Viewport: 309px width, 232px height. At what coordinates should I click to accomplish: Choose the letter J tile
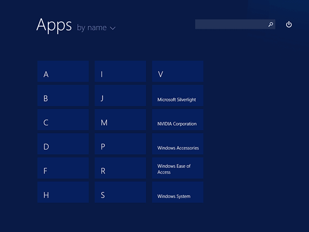[x=120, y=95]
